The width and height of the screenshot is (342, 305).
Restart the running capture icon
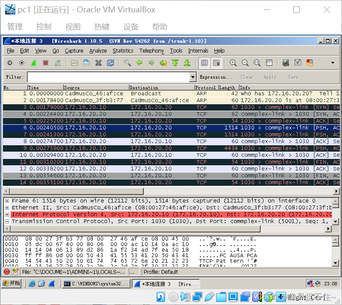pos(58,63)
